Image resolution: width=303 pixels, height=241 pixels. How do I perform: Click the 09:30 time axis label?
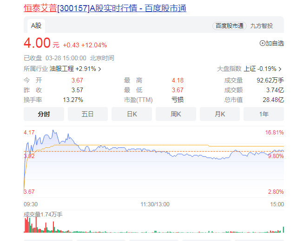[x=31, y=204]
